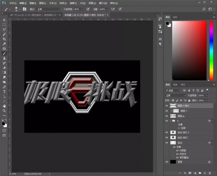Click the search icon in options bar
This screenshot has width=217, height=176.
[x=204, y=9]
